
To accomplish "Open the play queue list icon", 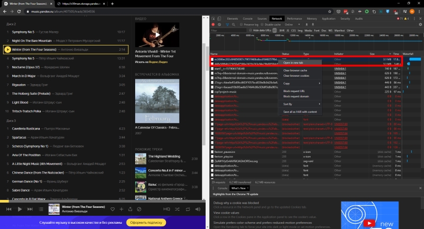I will 41,209.
